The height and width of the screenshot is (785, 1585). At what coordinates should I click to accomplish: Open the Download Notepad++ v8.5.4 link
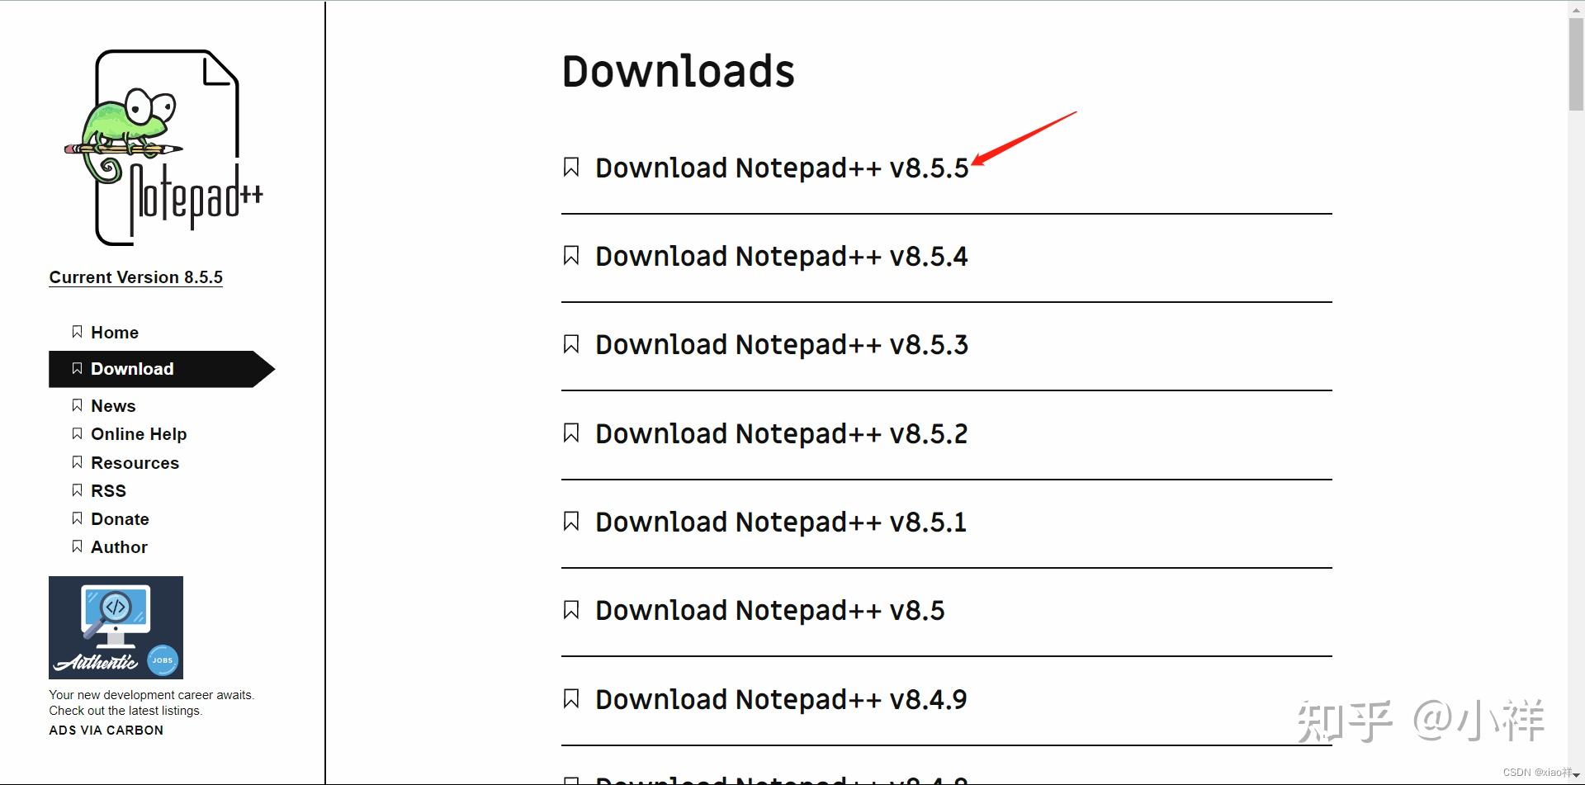coord(781,257)
